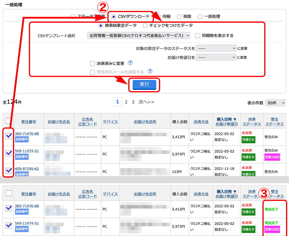Screen dimensions: 289x236
Task: Click 与信OK badge in the 5,973円 発送完了 row
Action: click(x=248, y=229)
